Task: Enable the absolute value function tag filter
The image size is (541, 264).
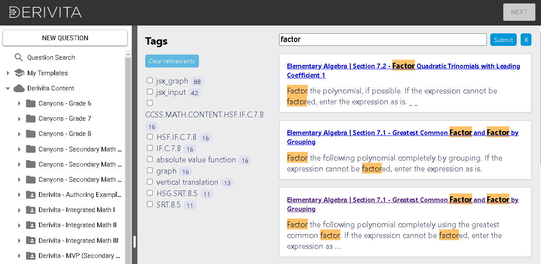Action: (150, 159)
